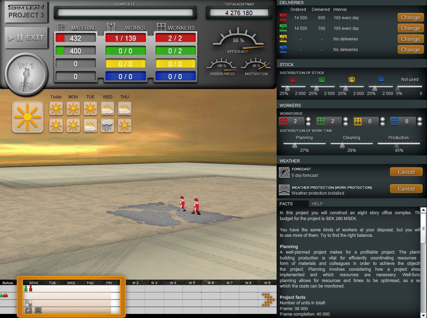Decrease green workforce with minus button

345,123
